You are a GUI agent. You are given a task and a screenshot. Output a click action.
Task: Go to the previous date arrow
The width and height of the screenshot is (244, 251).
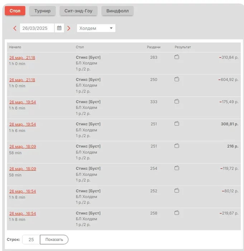click(x=15, y=28)
